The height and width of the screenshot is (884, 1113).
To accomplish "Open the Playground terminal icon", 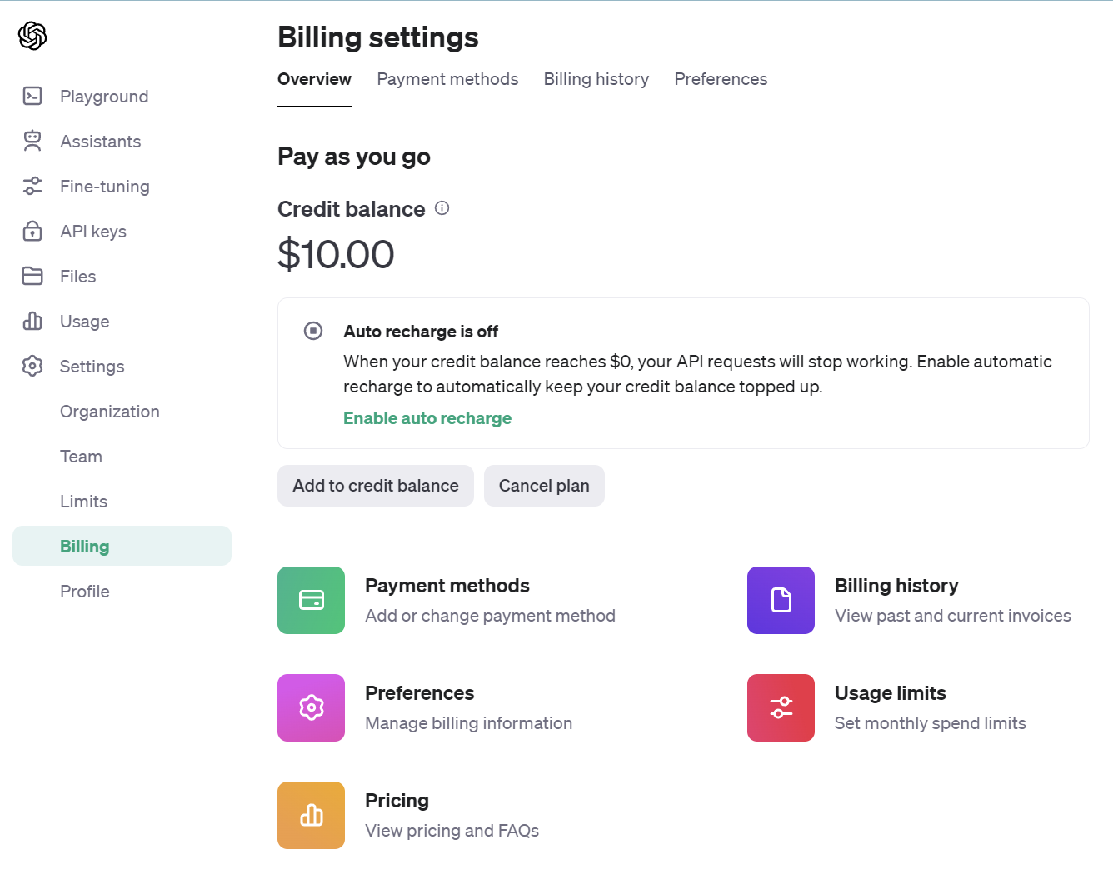I will click(x=32, y=97).
